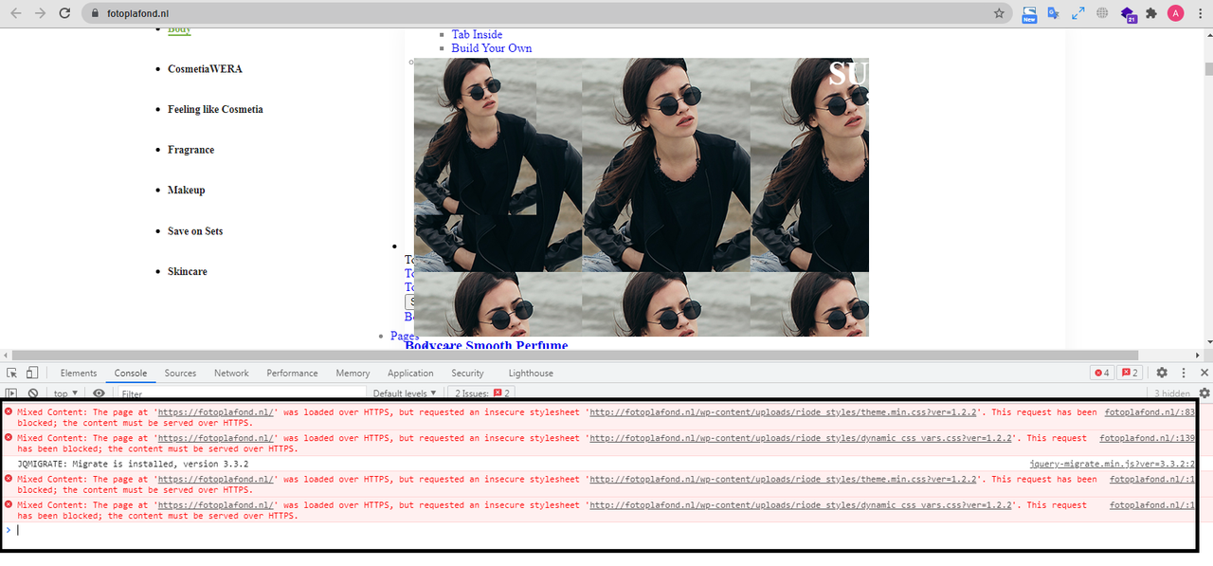Expand the top JavaScript context dropdown

point(65,393)
